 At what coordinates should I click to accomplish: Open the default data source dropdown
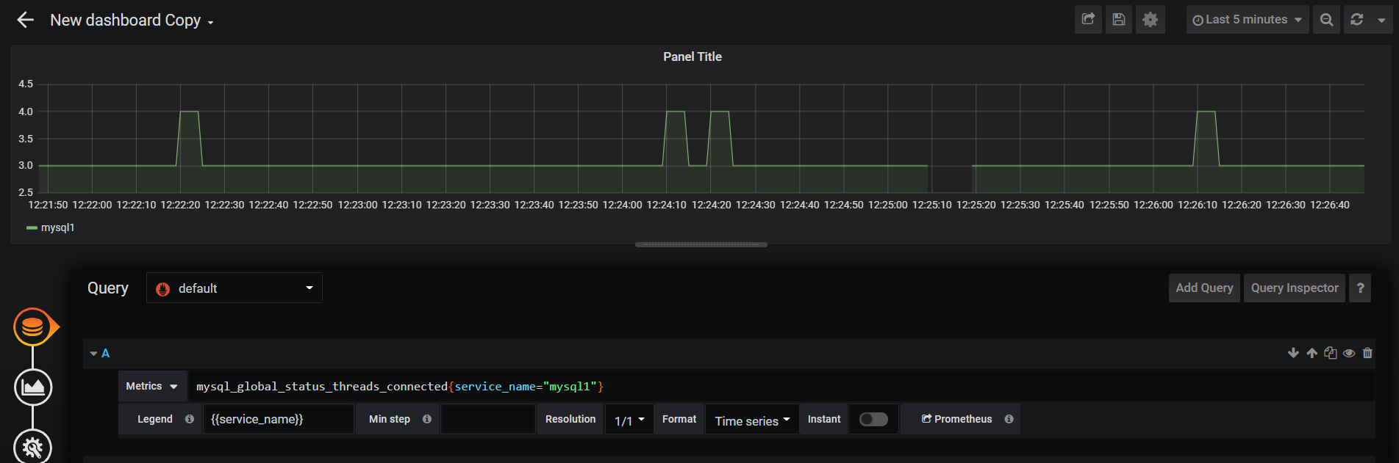[x=234, y=288]
